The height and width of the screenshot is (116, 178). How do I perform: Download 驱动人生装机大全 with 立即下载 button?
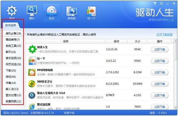(159, 96)
